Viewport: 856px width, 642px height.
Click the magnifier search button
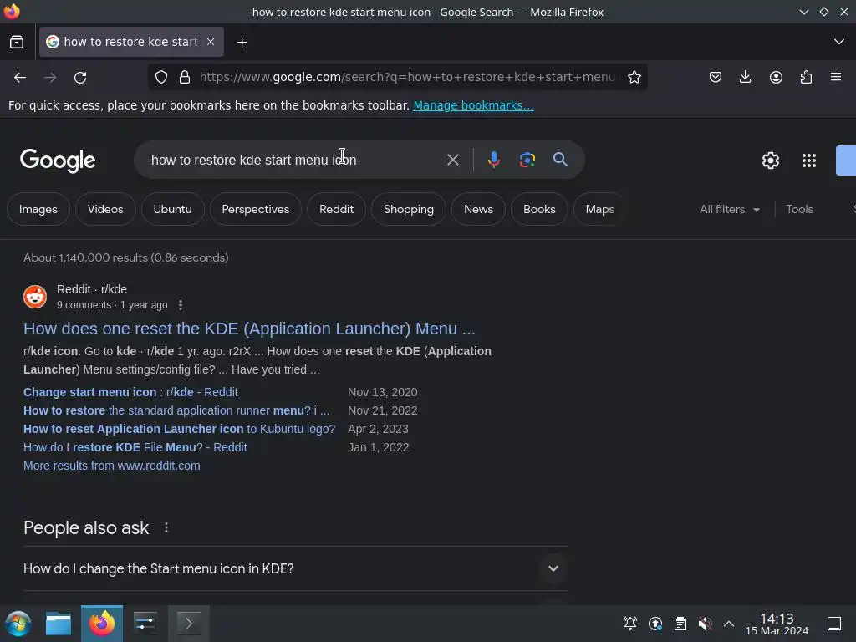[560, 160]
